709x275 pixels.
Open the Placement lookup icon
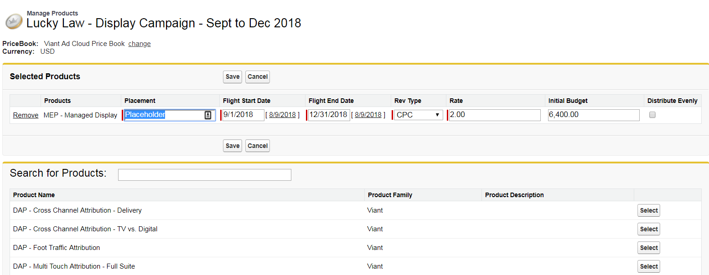coord(208,115)
